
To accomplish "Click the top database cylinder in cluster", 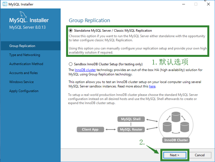I will click(176, 117).
